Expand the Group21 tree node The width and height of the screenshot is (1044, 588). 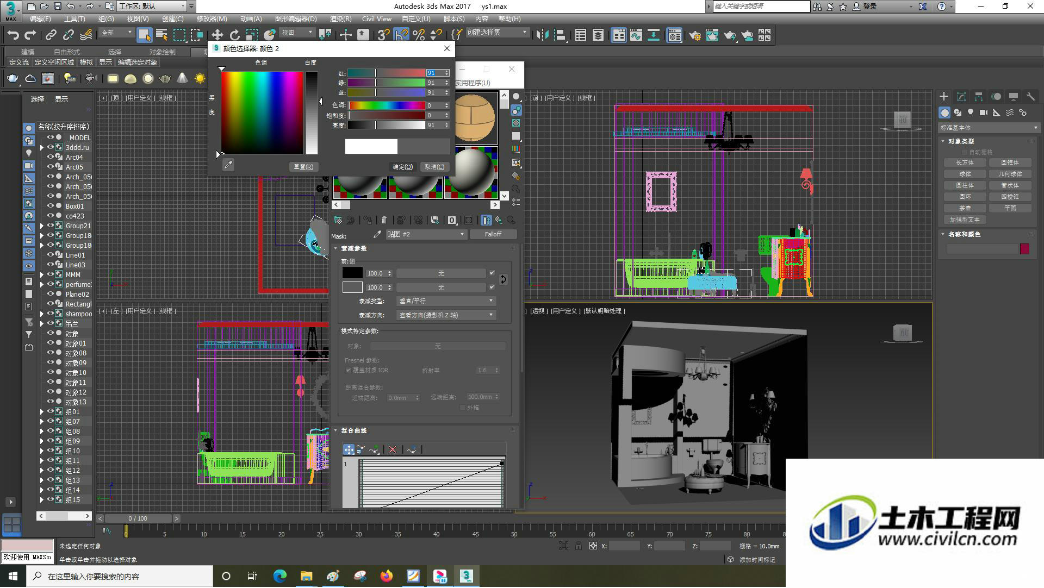tap(42, 226)
